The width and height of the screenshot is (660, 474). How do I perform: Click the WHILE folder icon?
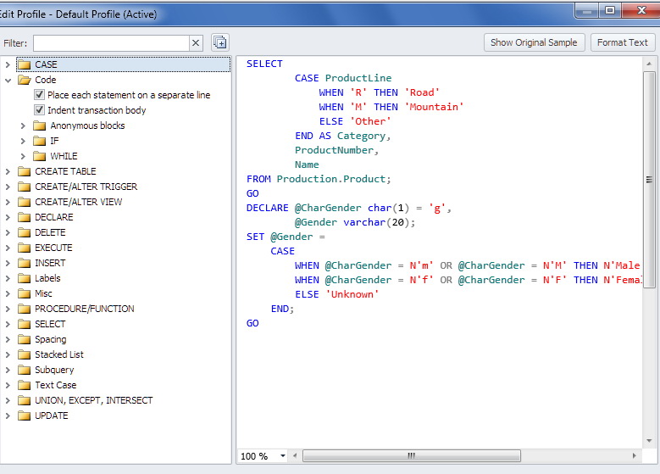point(40,156)
